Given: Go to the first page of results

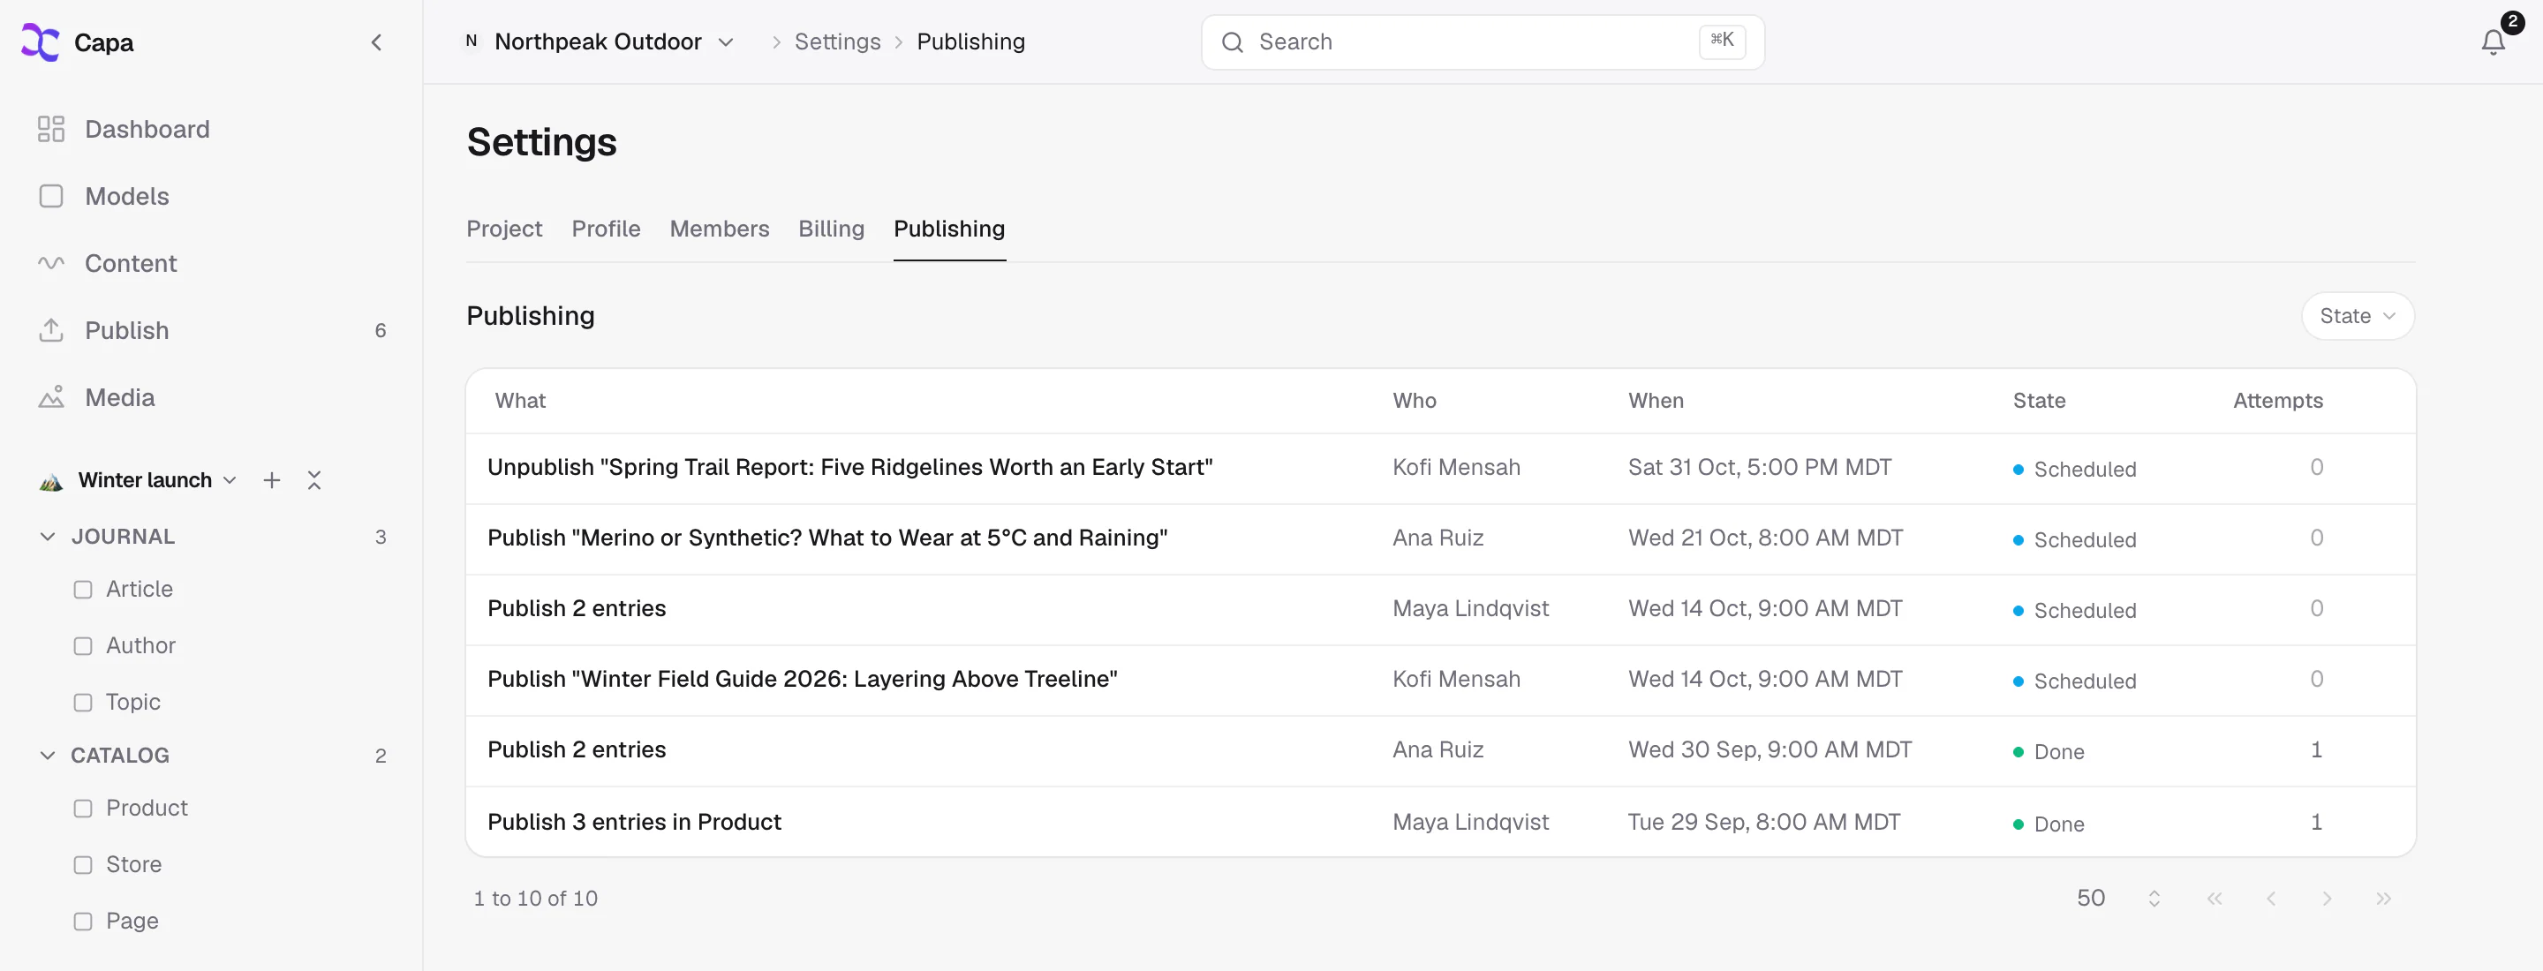Looking at the screenshot, I should point(2215,898).
